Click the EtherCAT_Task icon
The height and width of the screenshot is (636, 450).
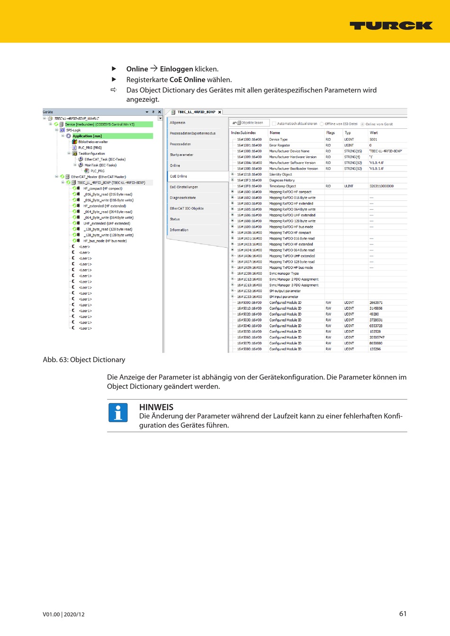(x=81, y=159)
